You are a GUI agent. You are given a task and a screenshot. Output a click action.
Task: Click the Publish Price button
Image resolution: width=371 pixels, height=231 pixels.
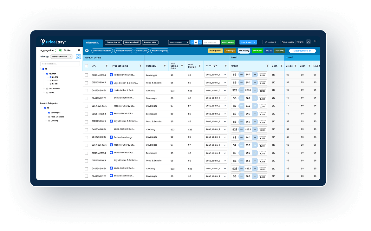click(228, 42)
